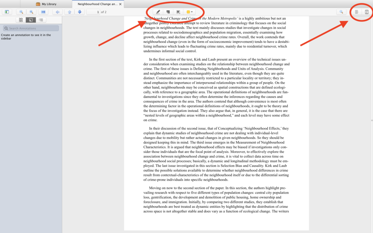Close the Neighbourhood Change tab
373x233 pixels.
click(120, 4)
